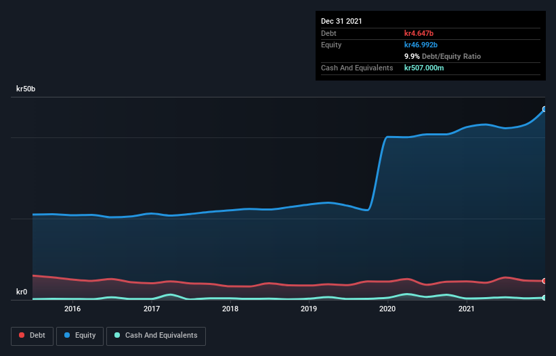Click the Dec 31 2021 tooltip date
556x356 pixels.
pos(341,21)
